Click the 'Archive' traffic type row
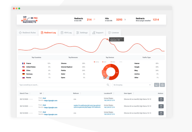Viewport: 192px width, 132px height. [146, 74]
